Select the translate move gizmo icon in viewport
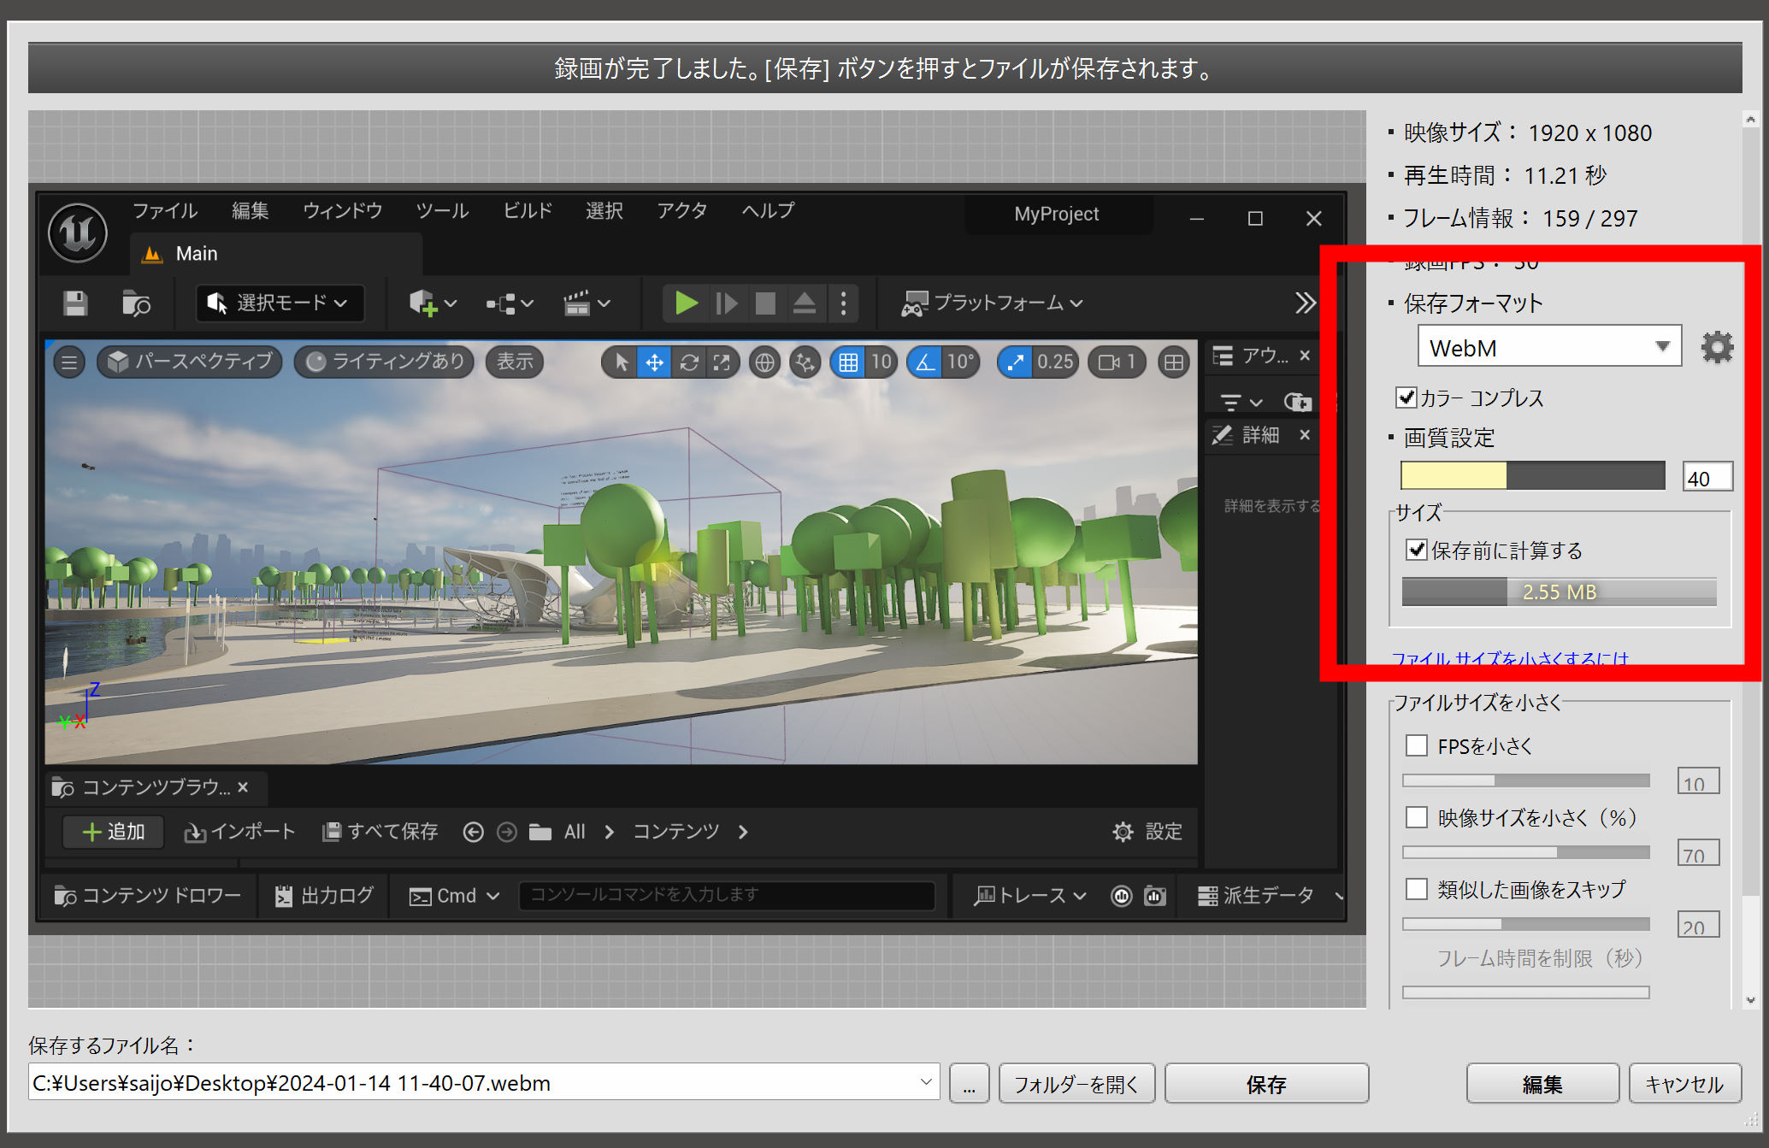 654,362
